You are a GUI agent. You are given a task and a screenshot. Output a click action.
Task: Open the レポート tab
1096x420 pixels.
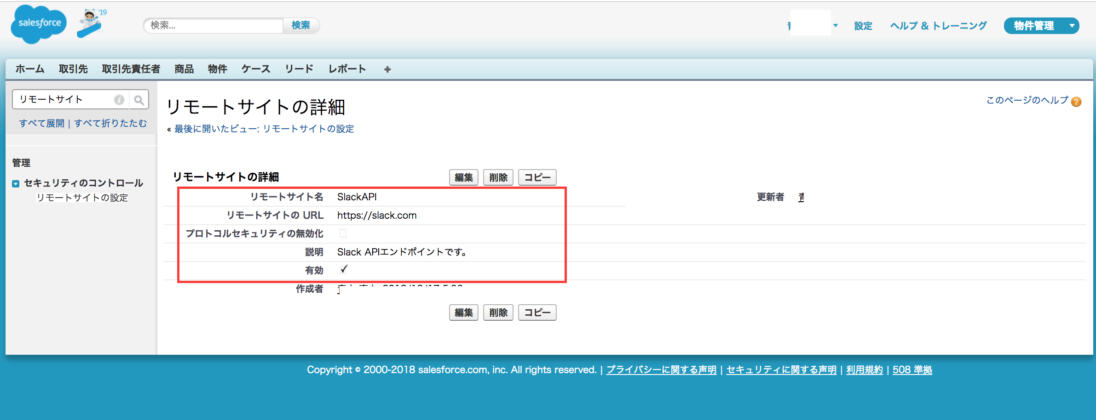tap(347, 69)
